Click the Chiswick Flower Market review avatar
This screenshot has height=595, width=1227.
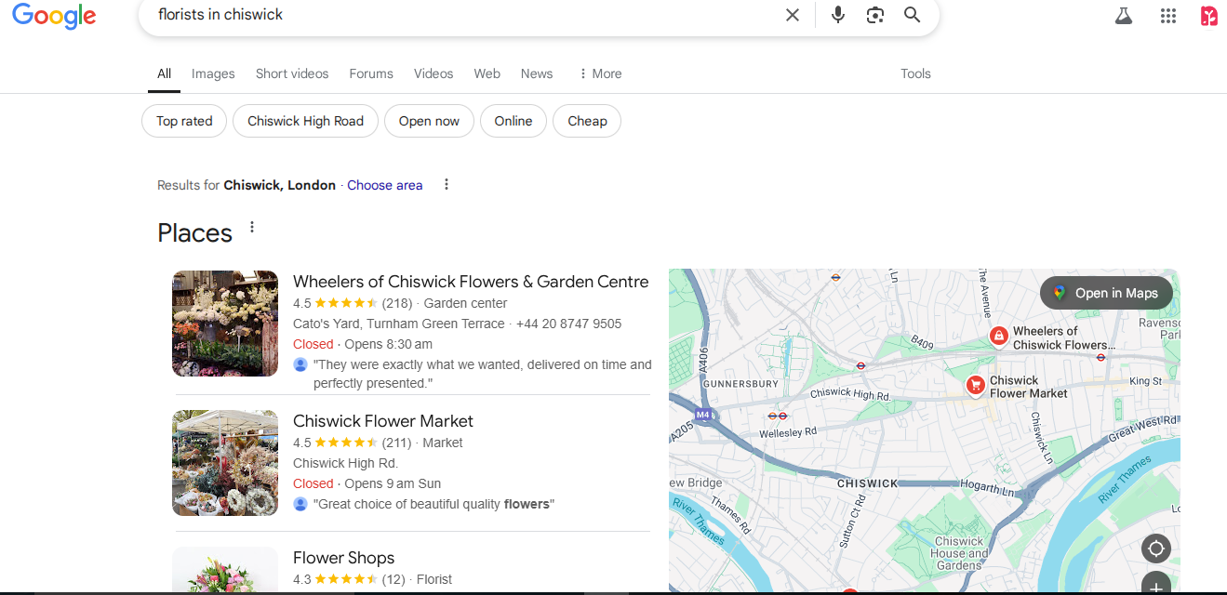[x=300, y=504]
